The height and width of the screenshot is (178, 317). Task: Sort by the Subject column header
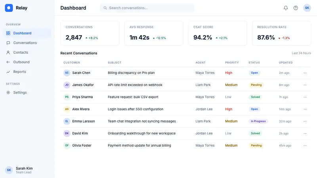(x=115, y=62)
